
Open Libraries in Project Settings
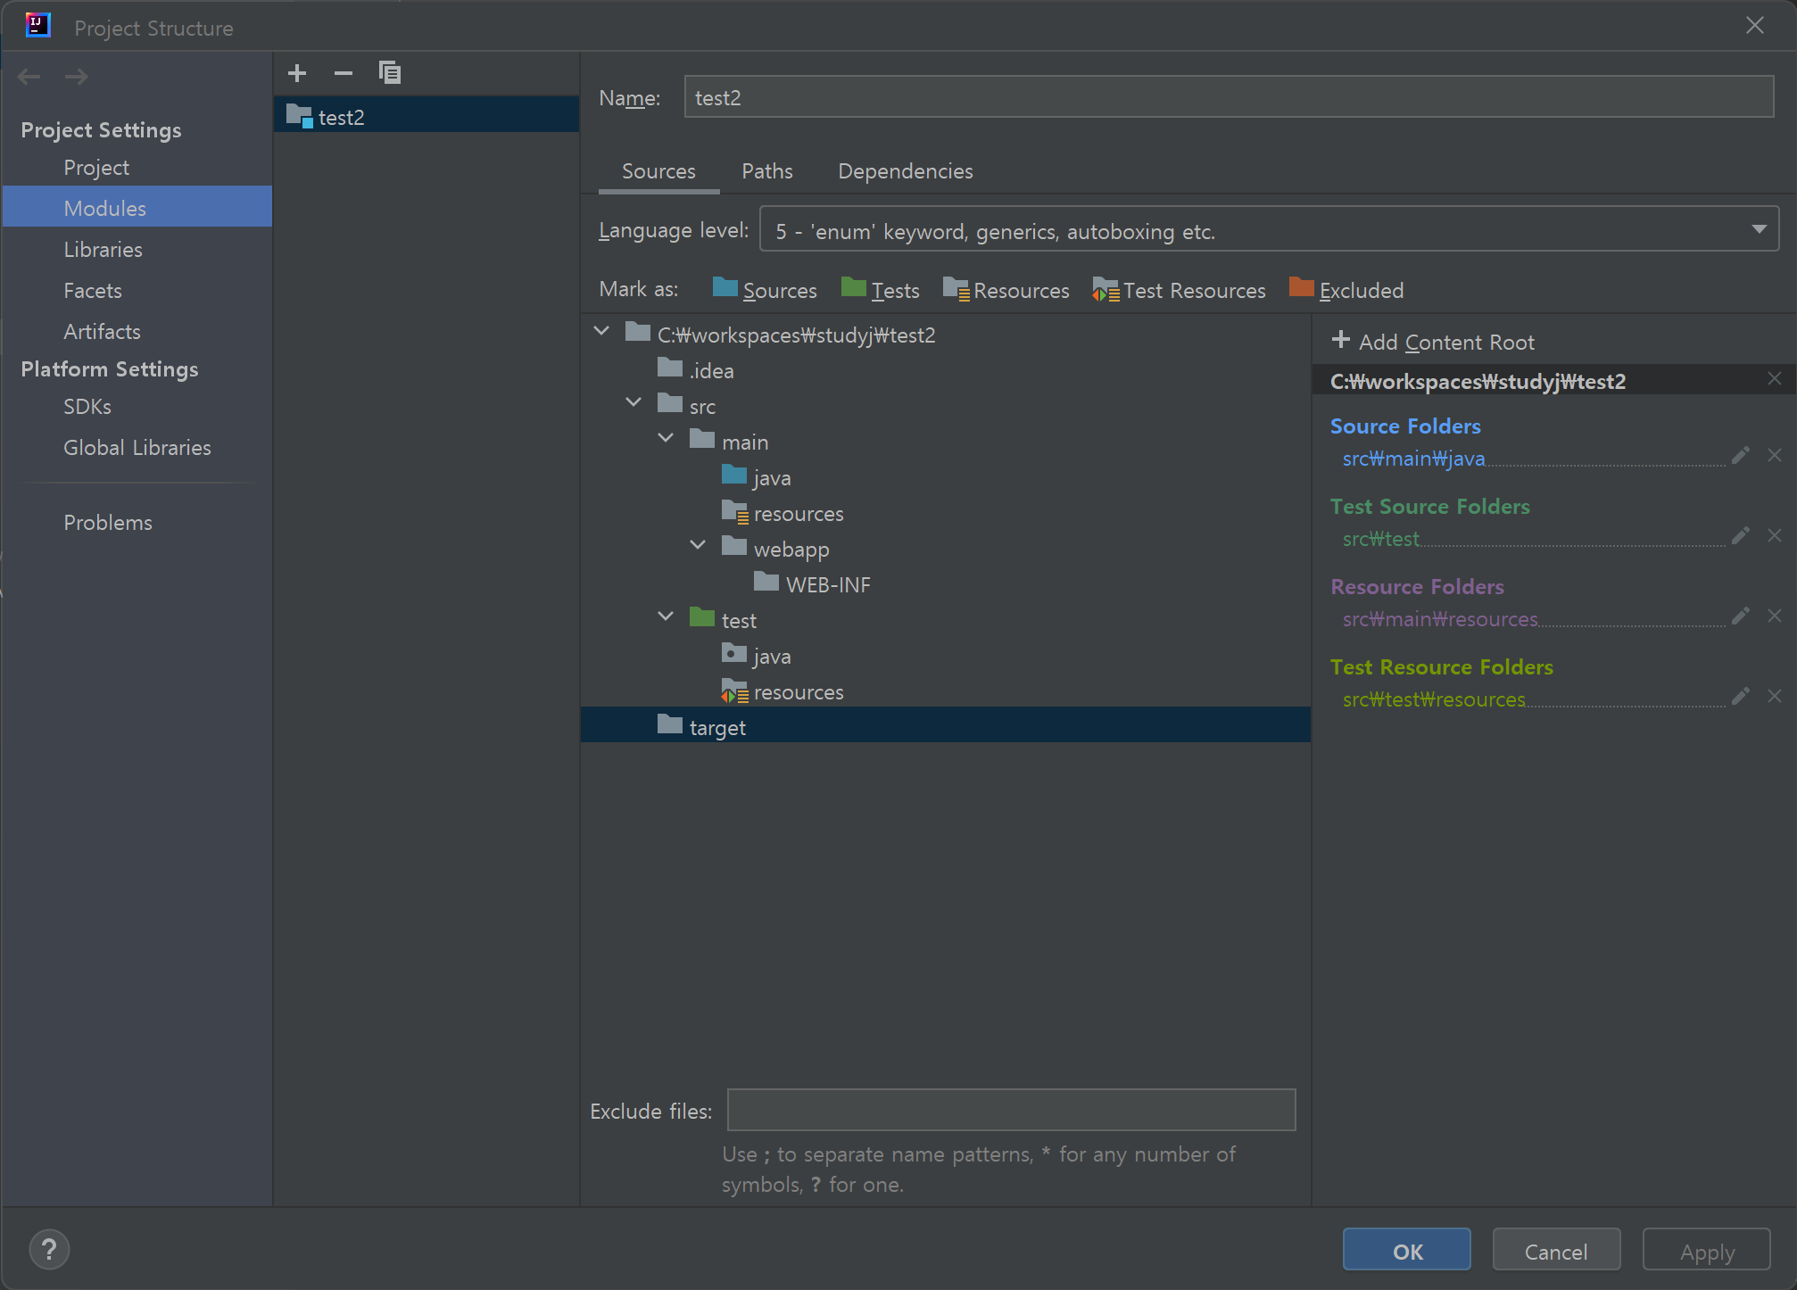[103, 250]
